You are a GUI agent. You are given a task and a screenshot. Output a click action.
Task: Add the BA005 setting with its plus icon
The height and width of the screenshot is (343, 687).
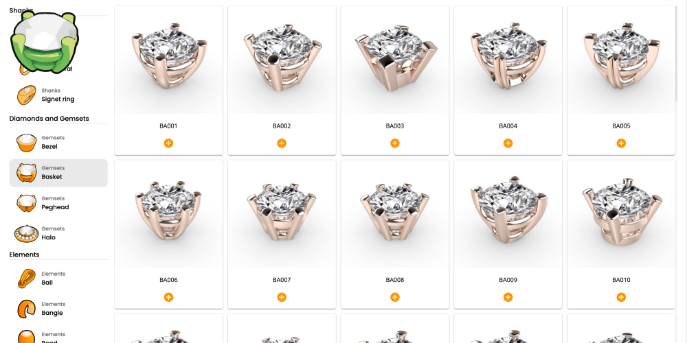pyautogui.click(x=621, y=143)
